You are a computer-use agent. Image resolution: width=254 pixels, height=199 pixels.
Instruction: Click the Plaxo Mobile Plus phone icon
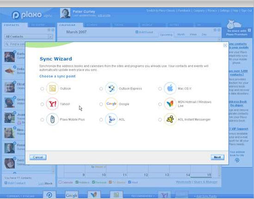click(52, 119)
